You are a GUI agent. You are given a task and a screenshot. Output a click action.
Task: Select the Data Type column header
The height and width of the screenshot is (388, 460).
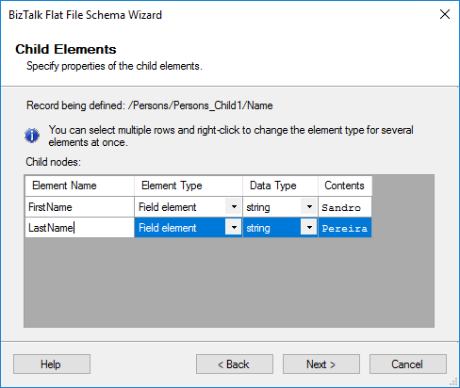(x=280, y=186)
